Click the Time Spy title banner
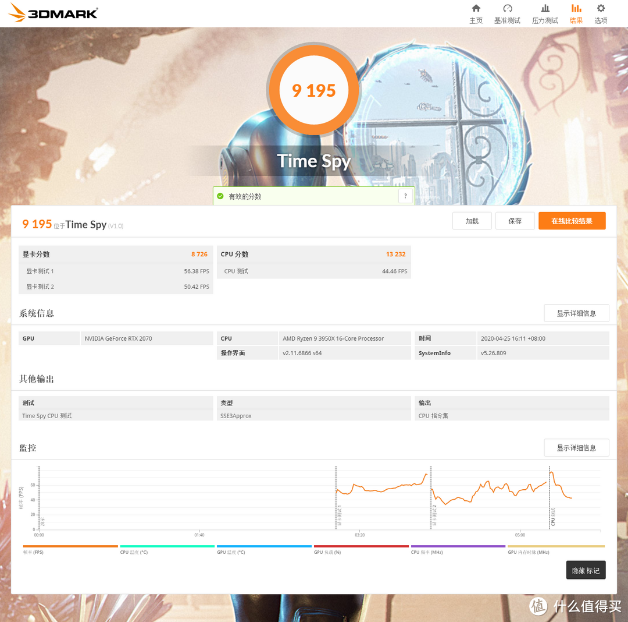This screenshot has width=628, height=622. (313, 161)
